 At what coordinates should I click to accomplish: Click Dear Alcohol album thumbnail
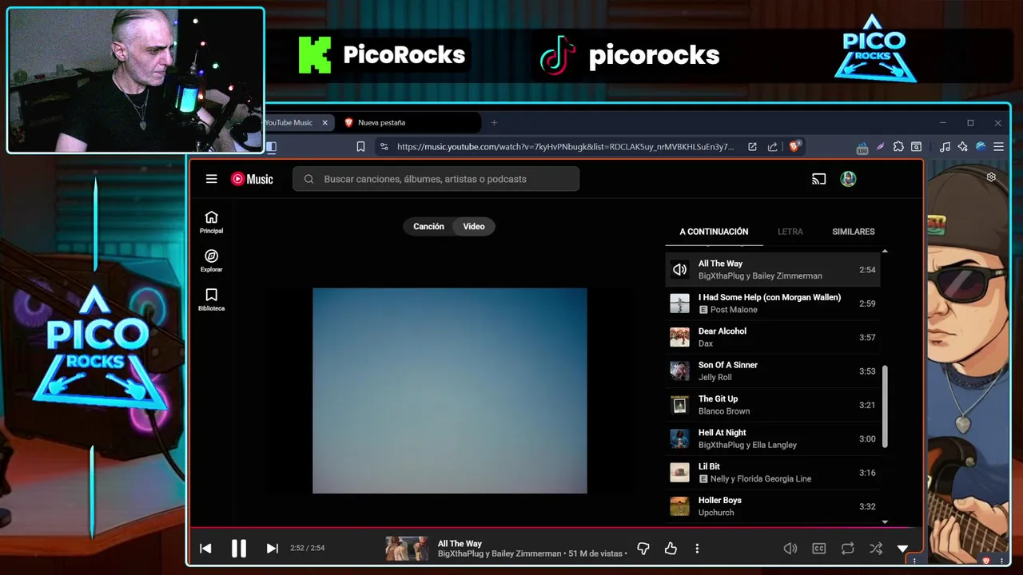click(679, 337)
